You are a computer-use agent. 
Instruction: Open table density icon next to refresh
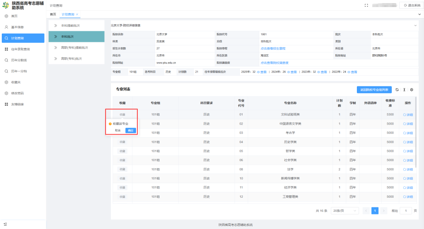(404, 90)
